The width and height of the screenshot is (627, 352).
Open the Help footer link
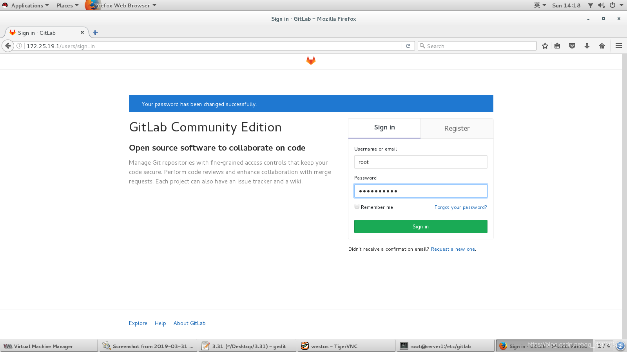(x=160, y=323)
